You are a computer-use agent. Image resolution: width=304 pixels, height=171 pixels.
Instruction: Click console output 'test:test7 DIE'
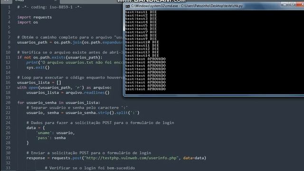(x=141, y=32)
